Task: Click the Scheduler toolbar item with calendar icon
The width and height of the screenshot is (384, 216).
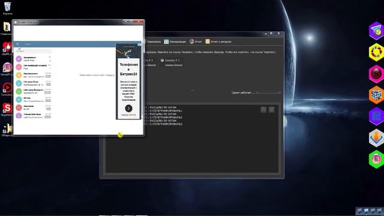Action: pos(175,41)
